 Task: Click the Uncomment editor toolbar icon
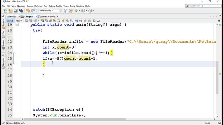[x=98, y=21]
